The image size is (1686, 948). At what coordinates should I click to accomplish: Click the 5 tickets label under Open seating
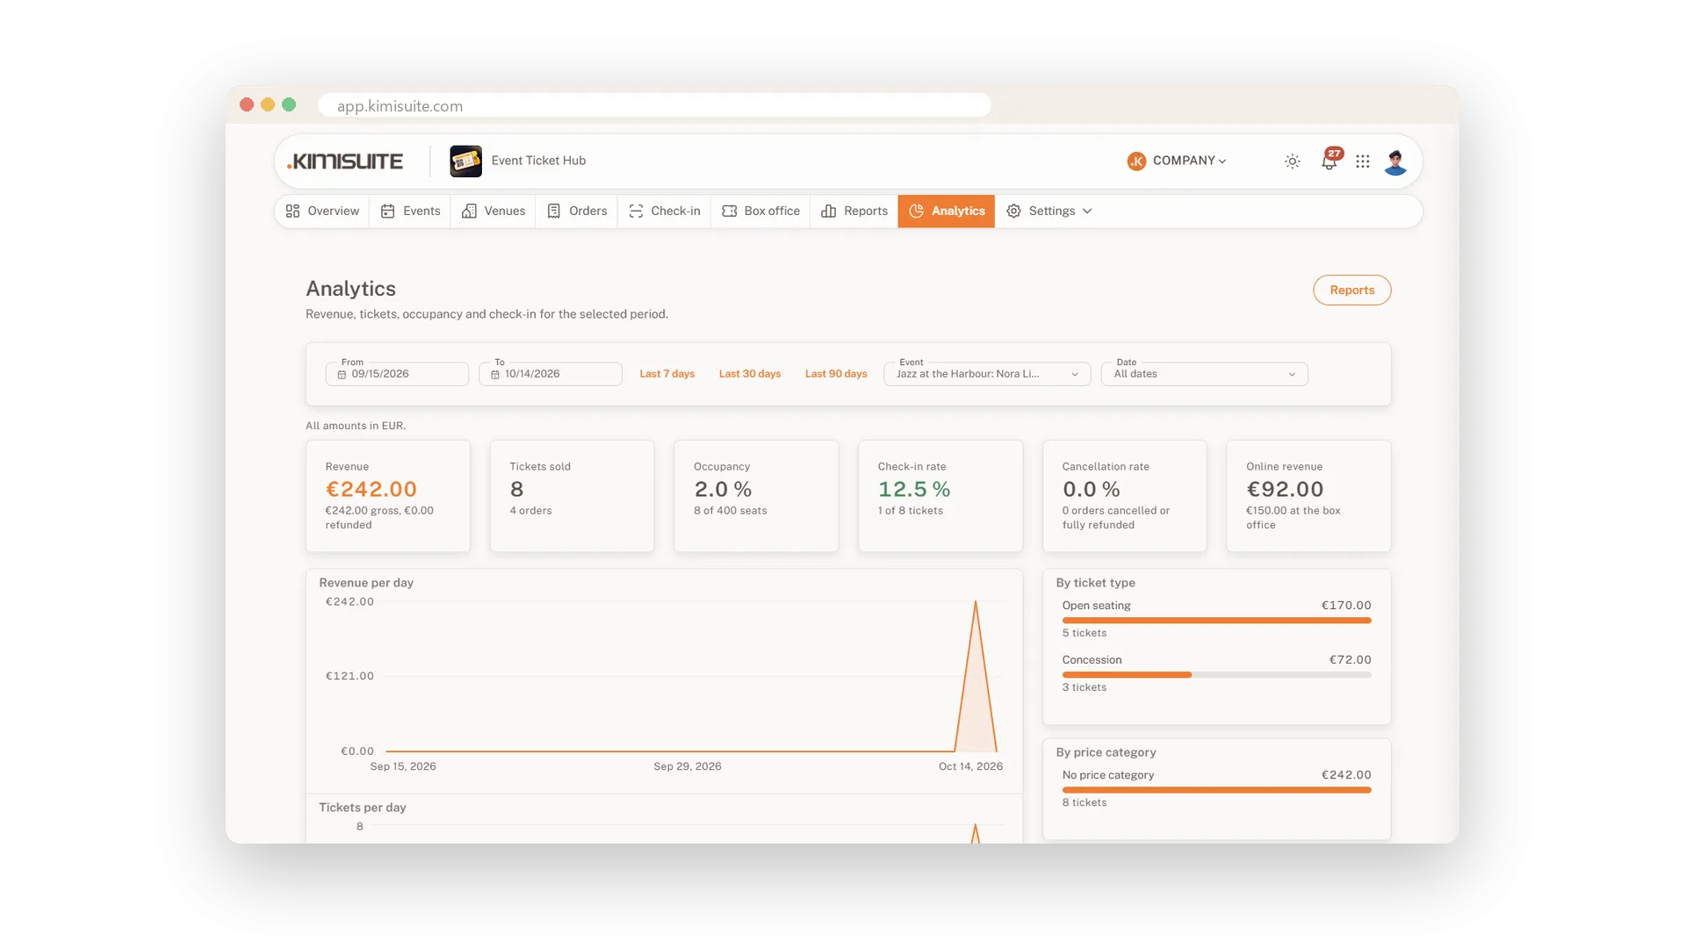tap(1084, 633)
